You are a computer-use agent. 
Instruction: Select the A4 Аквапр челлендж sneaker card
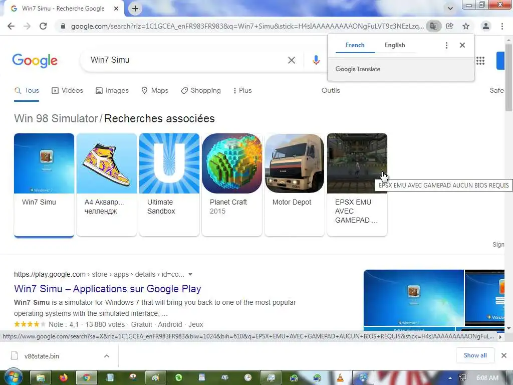(107, 184)
